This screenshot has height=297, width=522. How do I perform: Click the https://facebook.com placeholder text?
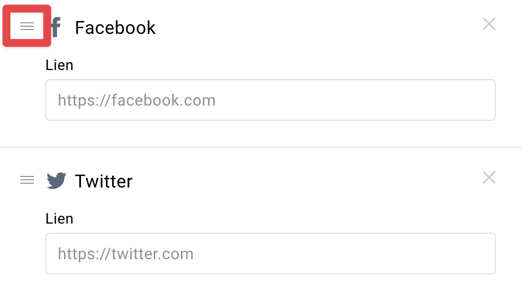coord(136,100)
